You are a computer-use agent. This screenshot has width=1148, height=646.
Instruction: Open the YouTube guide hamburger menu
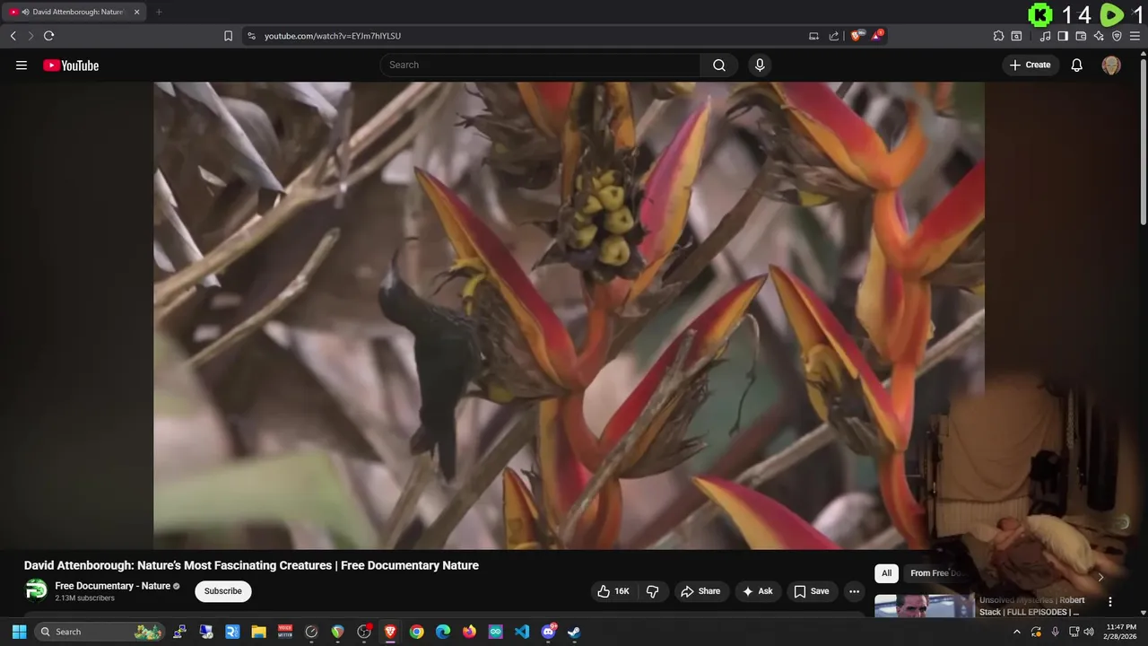[x=22, y=65]
